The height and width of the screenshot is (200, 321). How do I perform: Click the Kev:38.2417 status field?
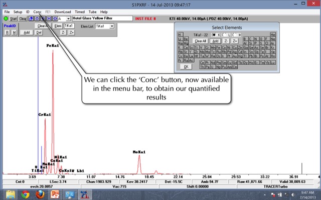coord(137,181)
